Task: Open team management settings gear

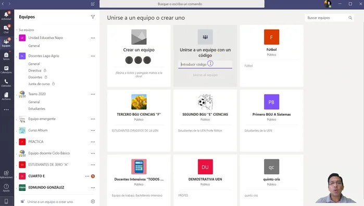Action: click(93, 201)
